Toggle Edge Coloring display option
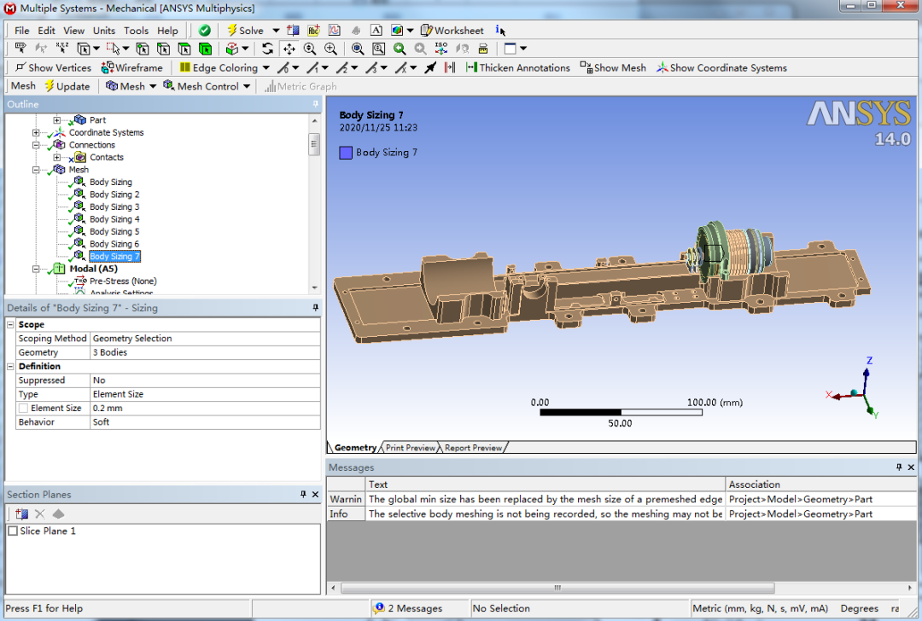 [222, 67]
